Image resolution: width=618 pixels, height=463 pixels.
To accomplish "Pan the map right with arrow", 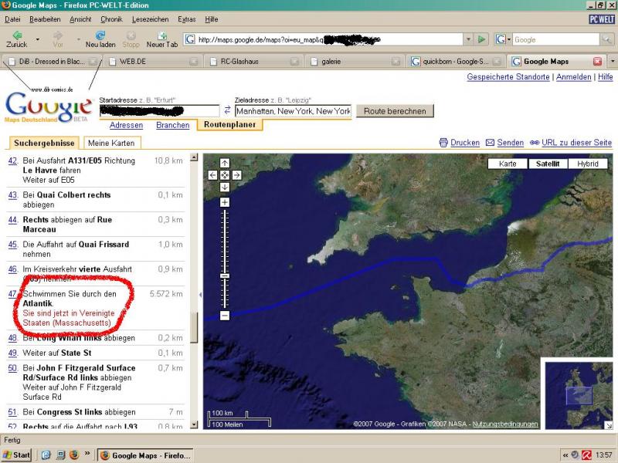I will pos(236,175).
